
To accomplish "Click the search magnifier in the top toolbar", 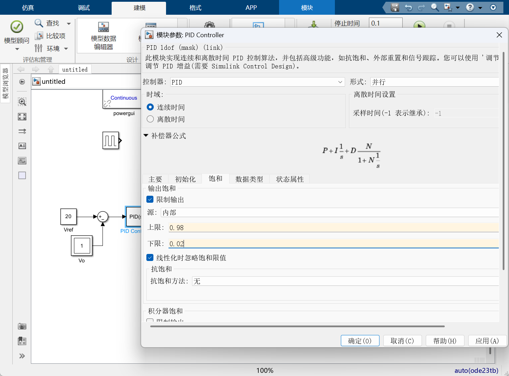I will point(435,7).
